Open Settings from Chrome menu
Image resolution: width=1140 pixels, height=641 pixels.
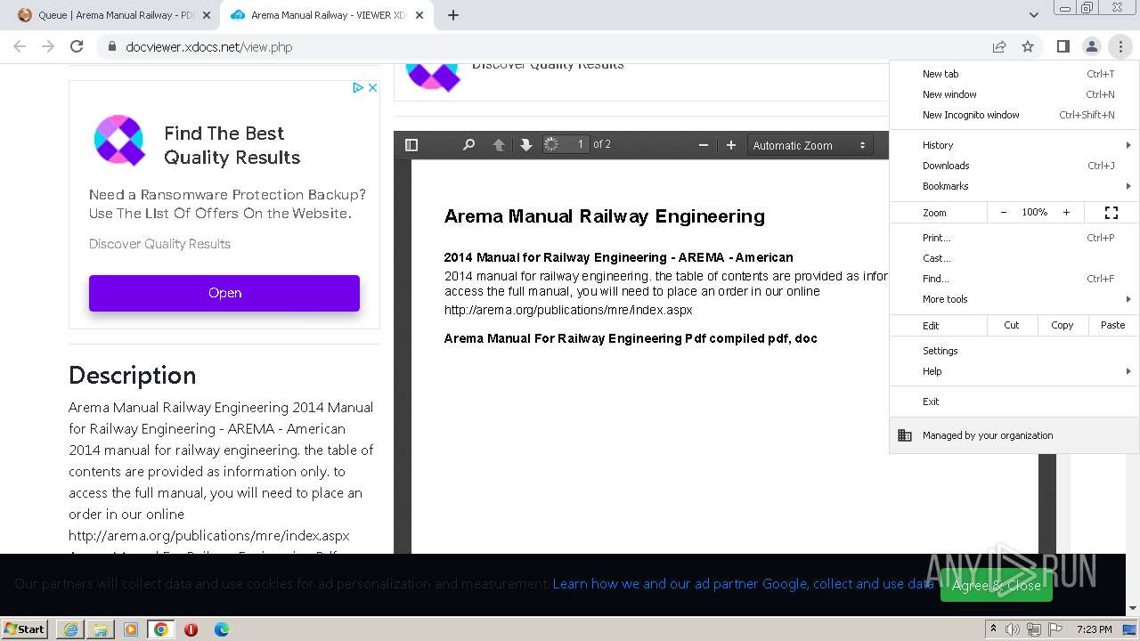tap(1014, 351)
